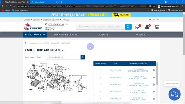Open Другие закладки folder
Viewport: 185px width, 104px height.
[x=158, y=10]
